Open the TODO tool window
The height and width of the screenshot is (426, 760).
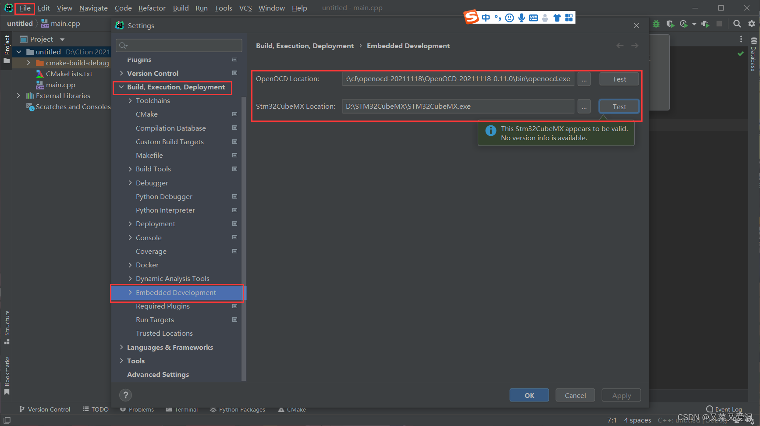[x=96, y=409]
